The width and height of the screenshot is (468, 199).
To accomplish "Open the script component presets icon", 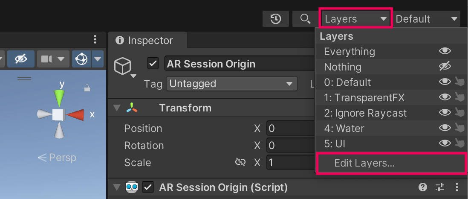I will point(440,187).
